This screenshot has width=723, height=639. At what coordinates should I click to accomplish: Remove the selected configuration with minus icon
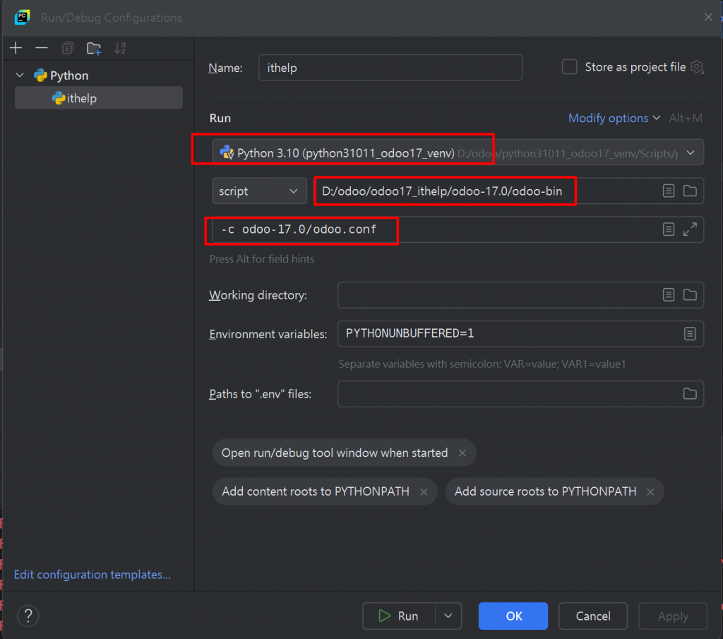click(x=42, y=48)
